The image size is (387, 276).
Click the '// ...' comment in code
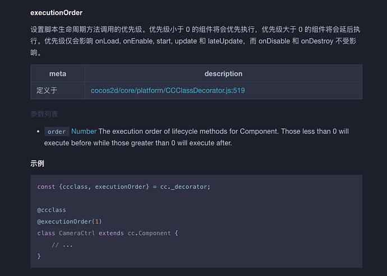coord(62,245)
